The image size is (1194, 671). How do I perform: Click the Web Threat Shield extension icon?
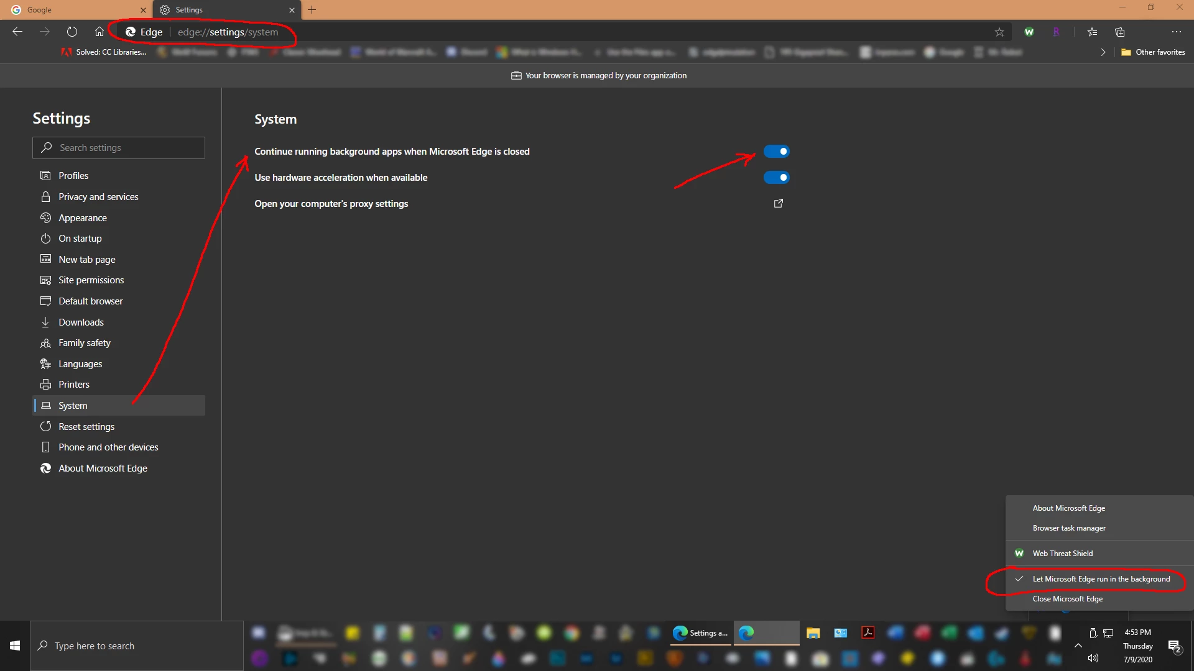coord(1029,32)
